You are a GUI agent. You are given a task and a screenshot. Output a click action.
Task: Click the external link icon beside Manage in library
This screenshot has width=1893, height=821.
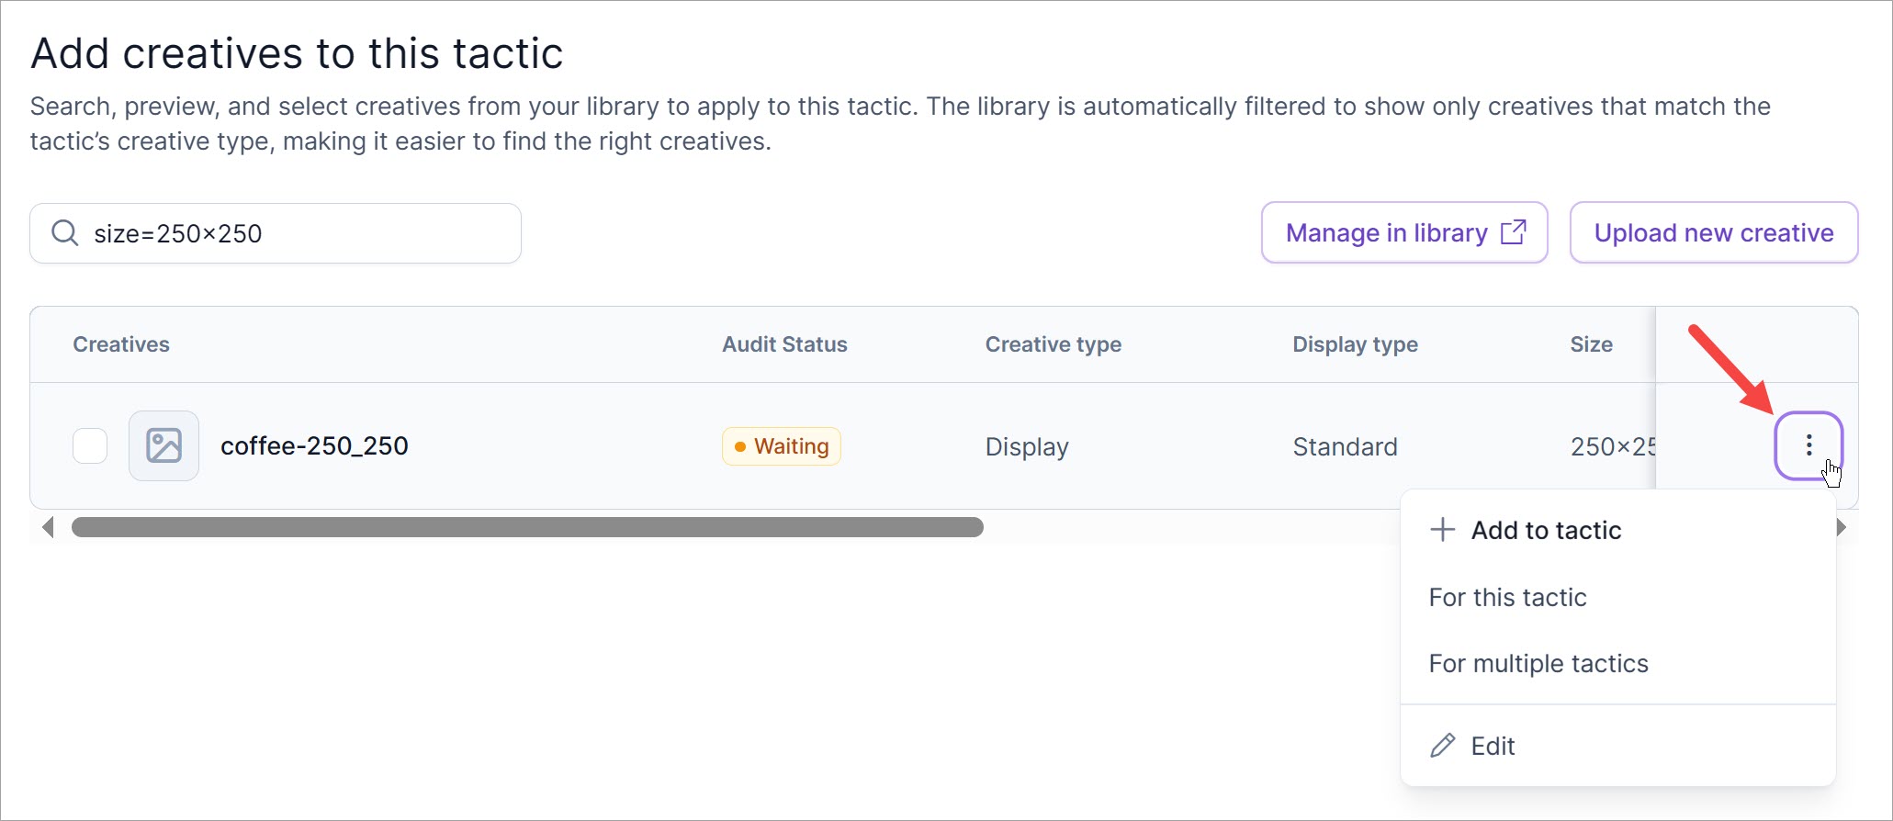click(1513, 232)
